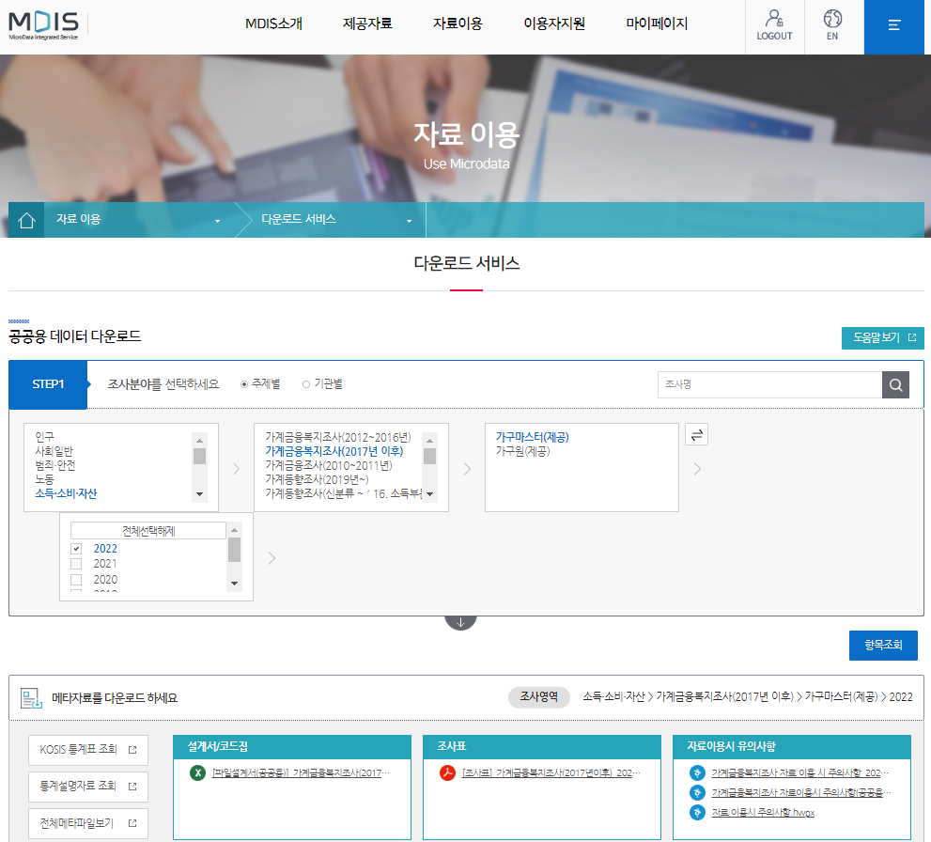Click the 도움말보기 button
The height and width of the screenshot is (842, 931).
coord(882,338)
